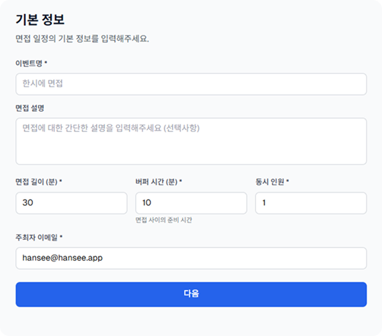The height and width of the screenshot is (336, 382).
Task: Click the 면접 길이 (분) label
Action: click(36, 182)
